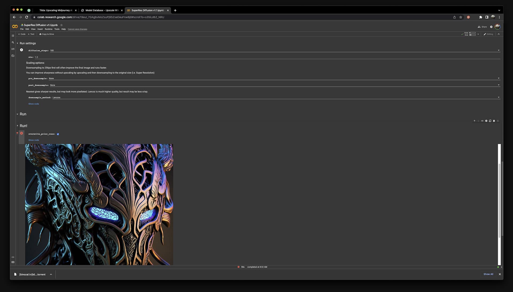This screenshot has height=292, width=513.
Task: Open the terminal icon at sidebar bottom
Action: click(x=13, y=262)
